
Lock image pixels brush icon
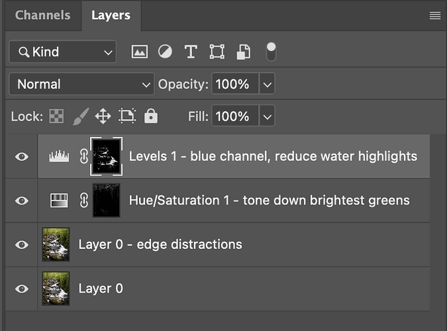tap(79, 117)
